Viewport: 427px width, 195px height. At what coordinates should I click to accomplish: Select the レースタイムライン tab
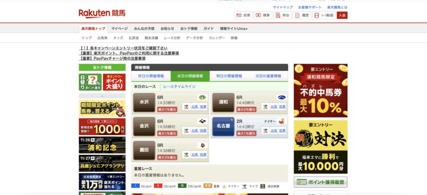179,86
